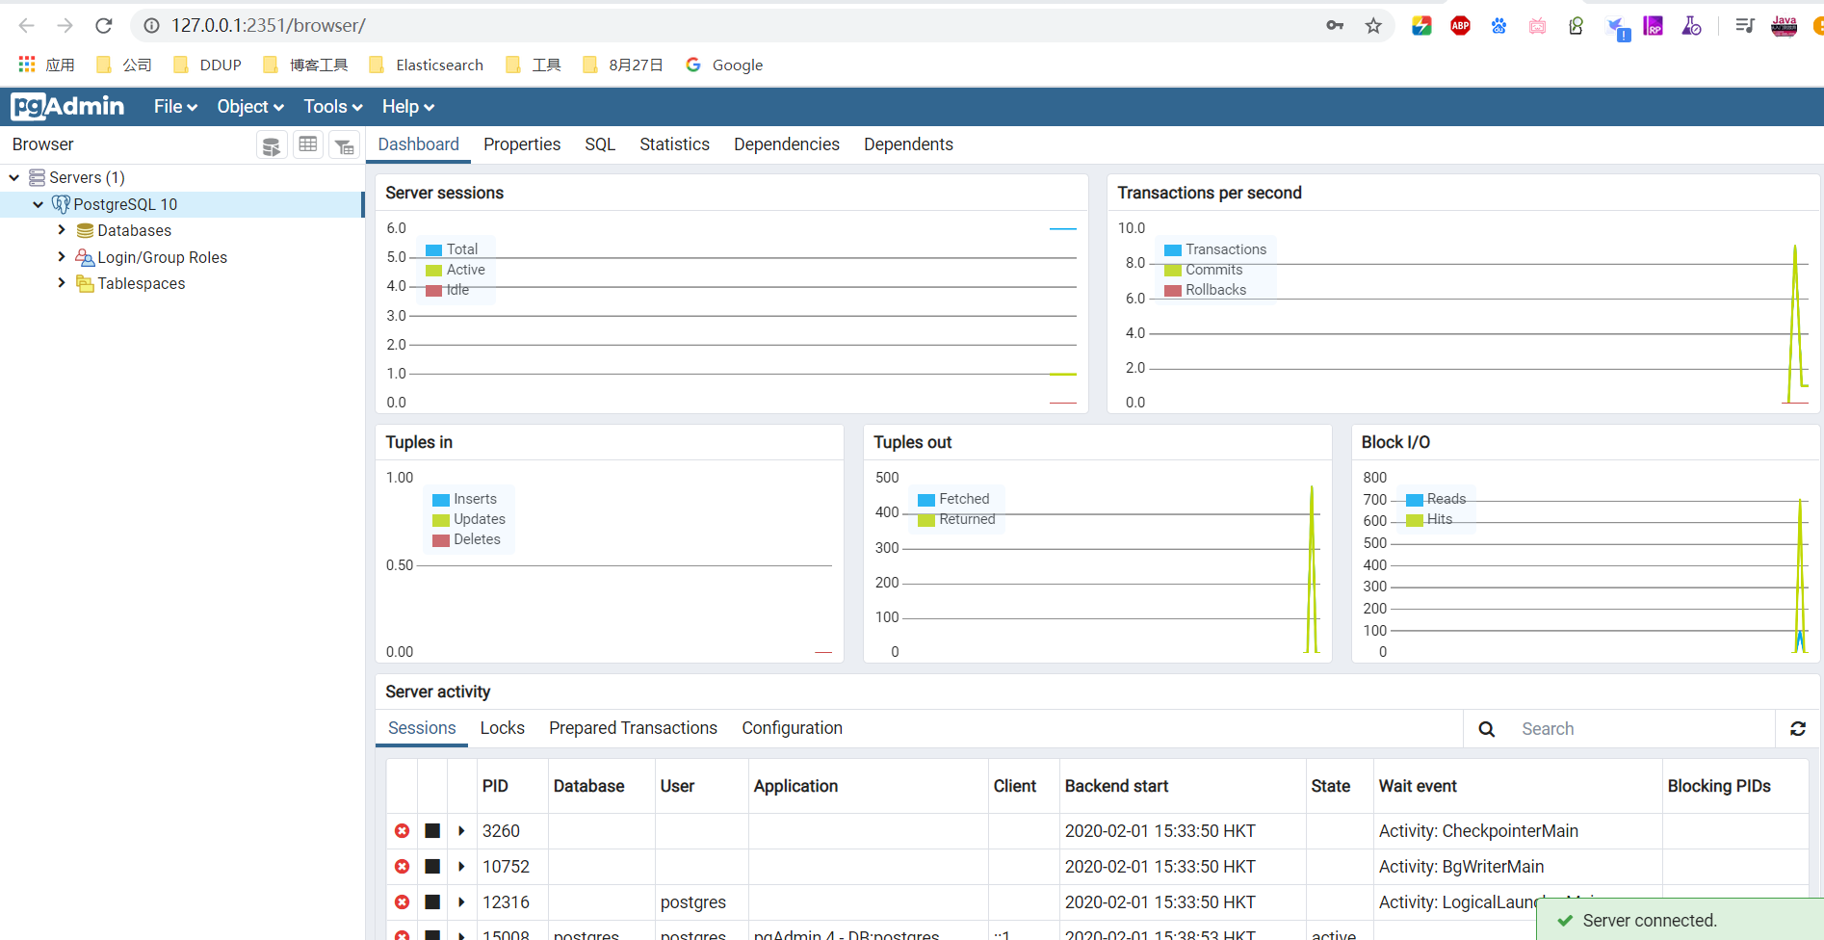Select the Sessions activity tab

point(422,728)
